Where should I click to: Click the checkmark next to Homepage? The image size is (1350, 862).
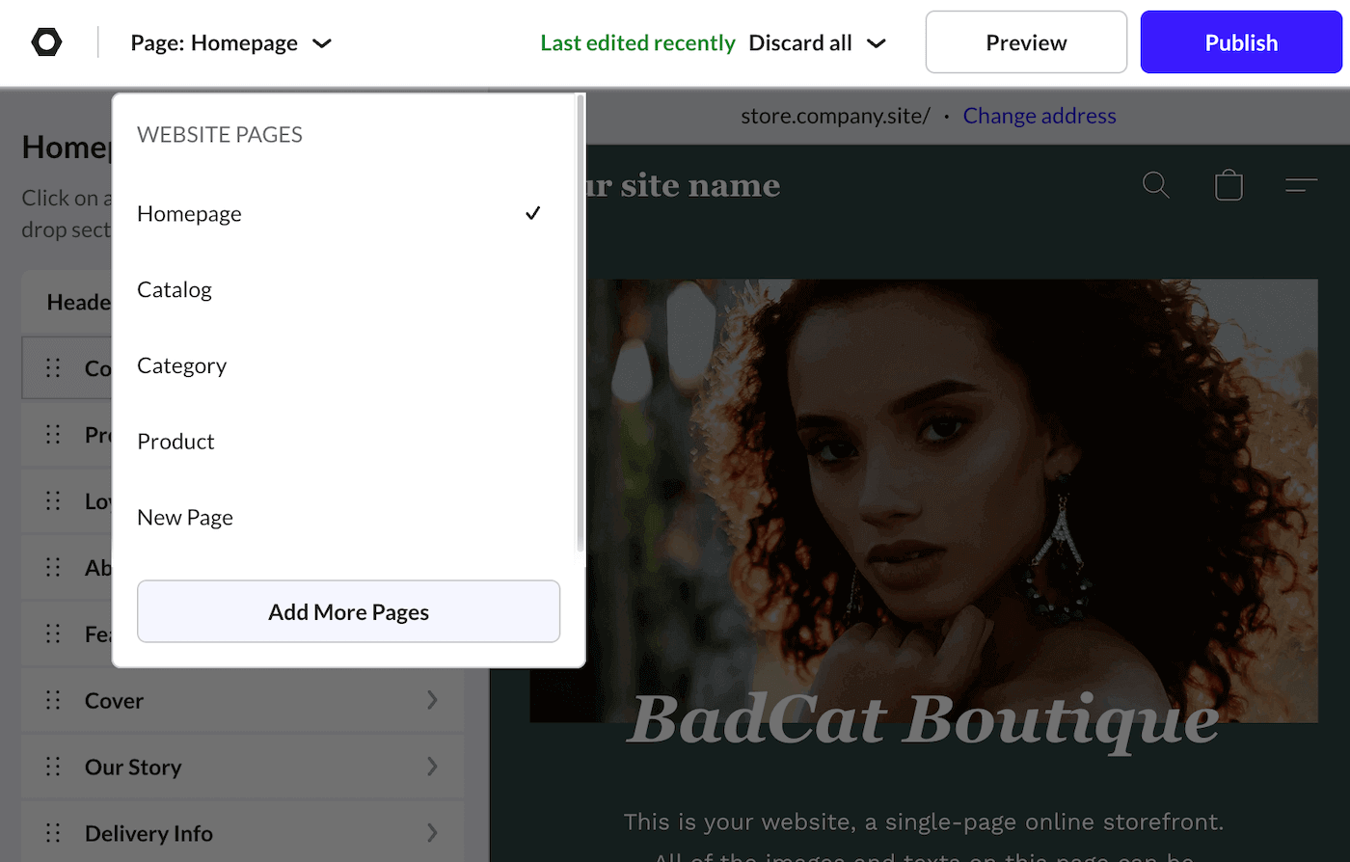(x=532, y=213)
